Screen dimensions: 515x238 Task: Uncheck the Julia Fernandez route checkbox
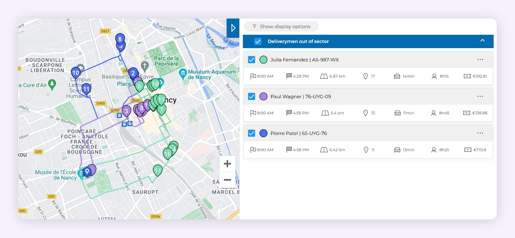click(251, 60)
